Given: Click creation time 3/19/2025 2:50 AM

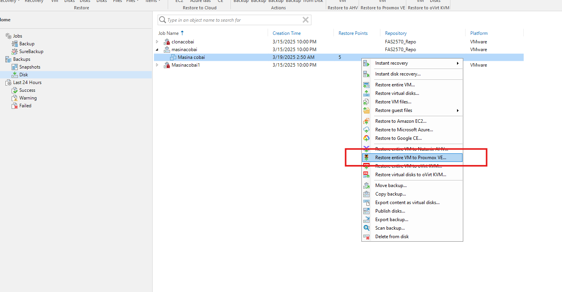Looking at the screenshot, I should 293,57.
